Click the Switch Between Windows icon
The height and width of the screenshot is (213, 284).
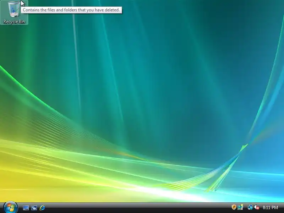(34, 208)
